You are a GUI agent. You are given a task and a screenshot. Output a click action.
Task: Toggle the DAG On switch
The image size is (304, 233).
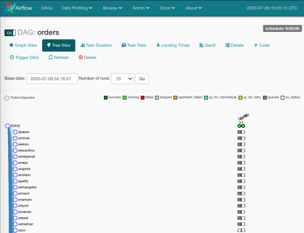[9, 33]
